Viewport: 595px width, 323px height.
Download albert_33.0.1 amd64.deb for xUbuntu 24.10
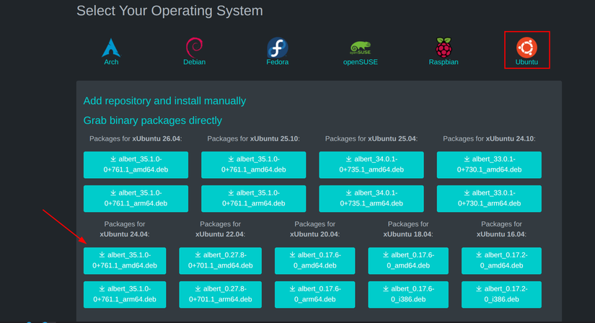coord(489,164)
